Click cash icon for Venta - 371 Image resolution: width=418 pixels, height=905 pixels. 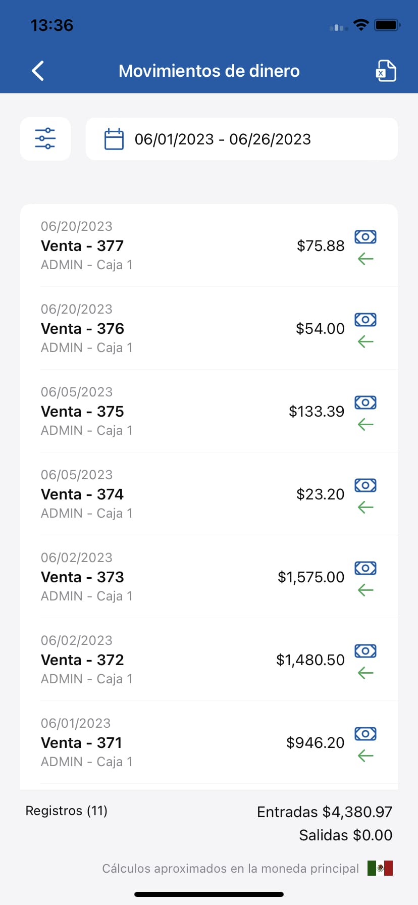(x=365, y=734)
